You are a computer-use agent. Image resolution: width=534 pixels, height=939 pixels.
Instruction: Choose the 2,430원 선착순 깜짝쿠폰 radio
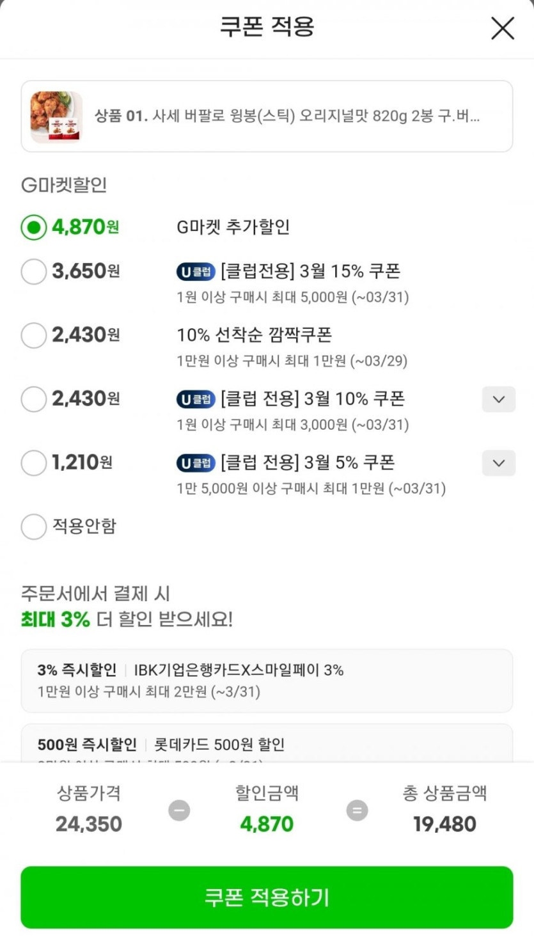tap(34, 335)
